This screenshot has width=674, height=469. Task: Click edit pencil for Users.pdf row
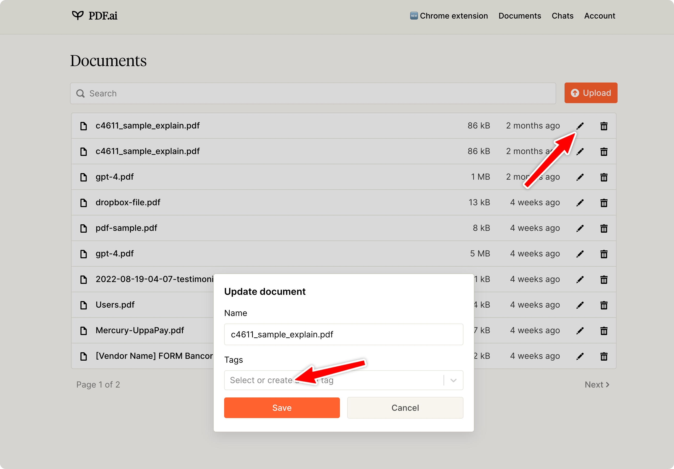(580, 305)
